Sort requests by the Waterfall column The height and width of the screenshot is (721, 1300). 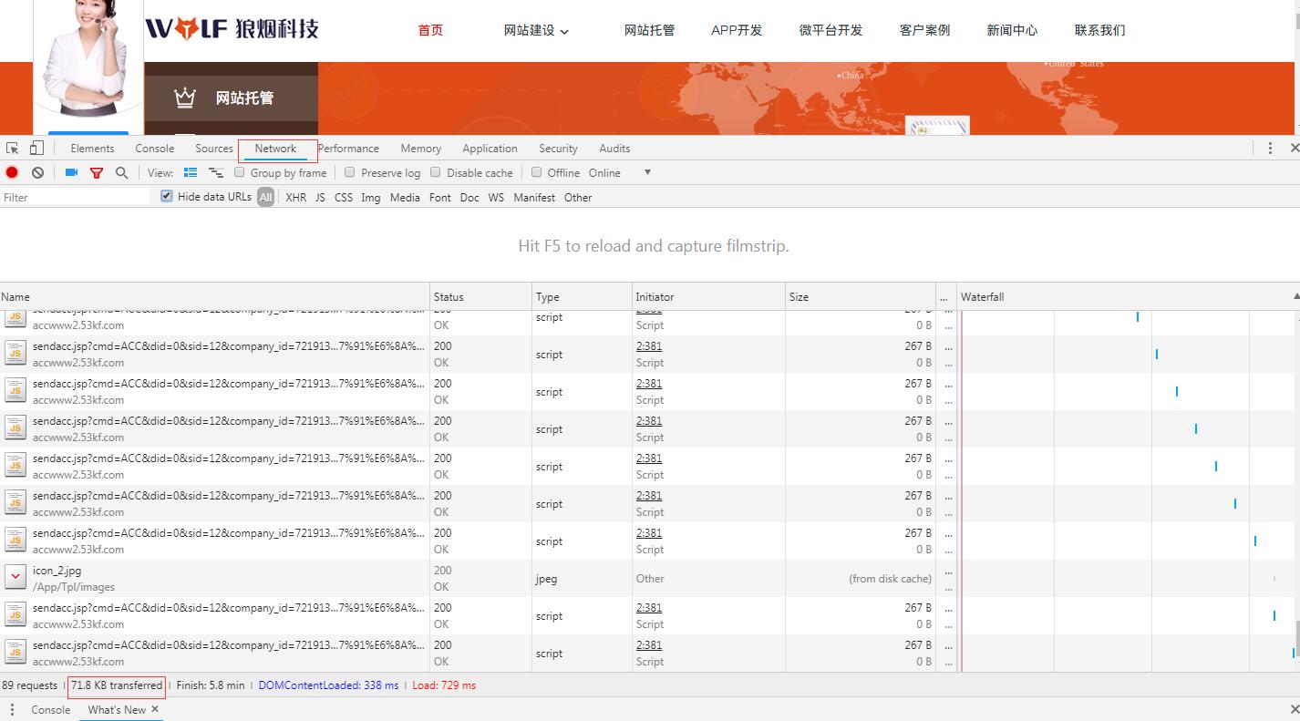982,296
